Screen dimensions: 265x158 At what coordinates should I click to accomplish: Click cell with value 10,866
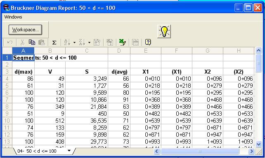[87, 100]
